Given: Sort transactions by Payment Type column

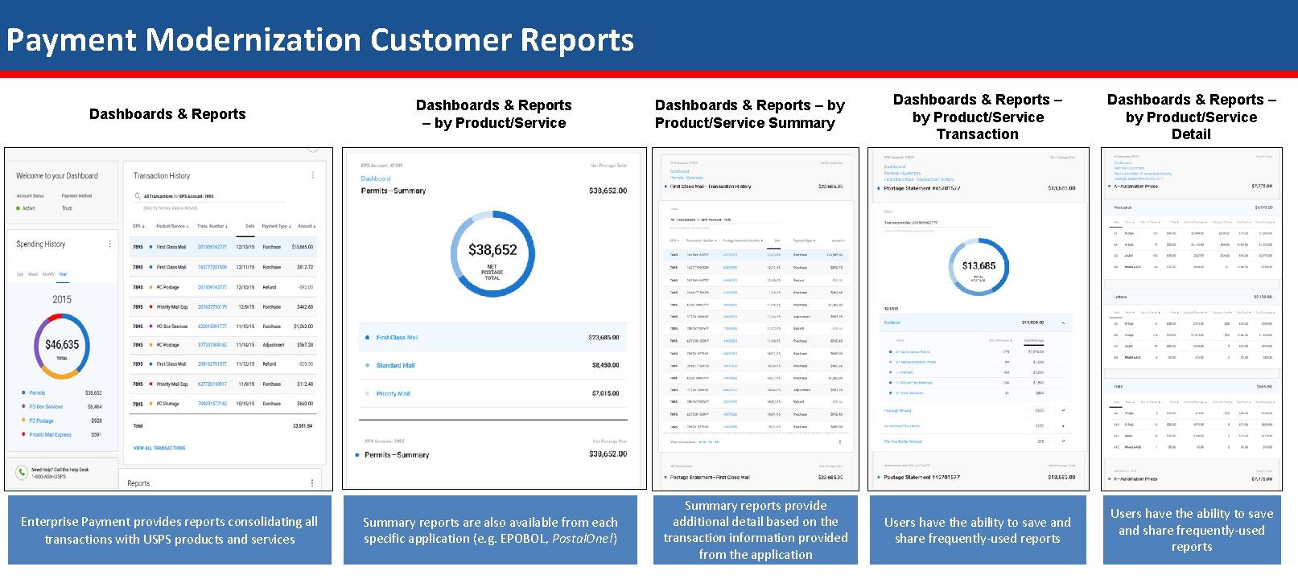Looking at the screenshot, I should [275, 226].
